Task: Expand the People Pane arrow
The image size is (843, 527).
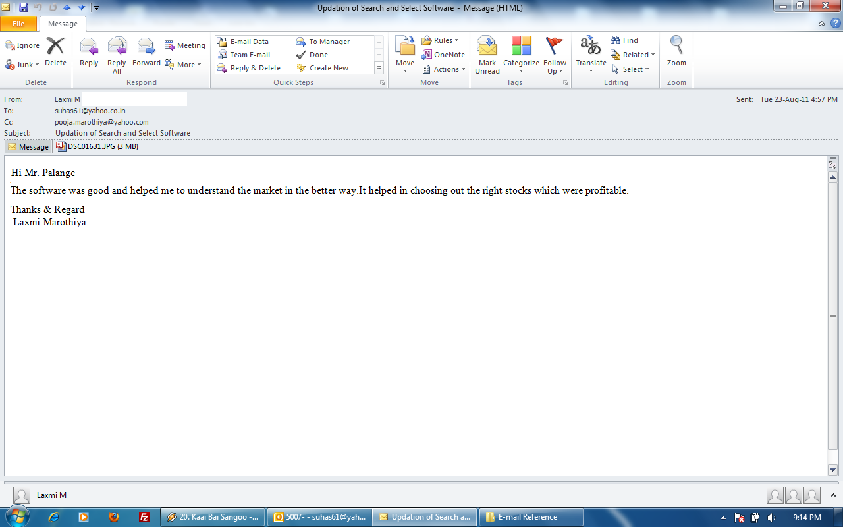Action: [x=833, y=495]
